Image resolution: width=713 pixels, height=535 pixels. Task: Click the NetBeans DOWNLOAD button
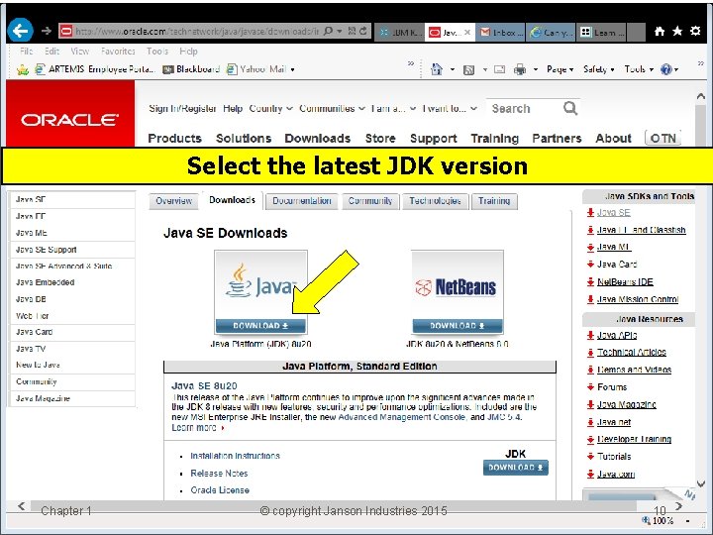[458, 326]
